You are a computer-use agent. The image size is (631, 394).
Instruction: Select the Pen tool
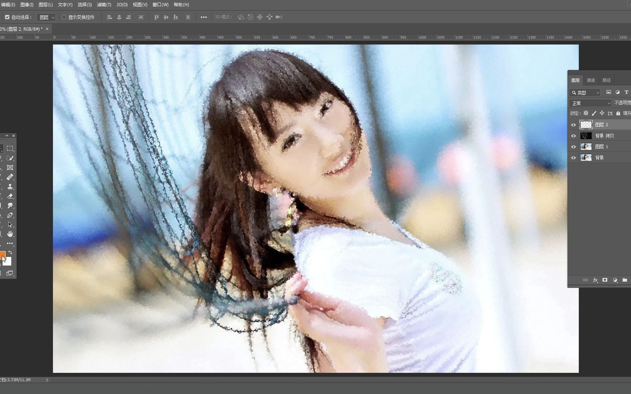click(10, 215)
